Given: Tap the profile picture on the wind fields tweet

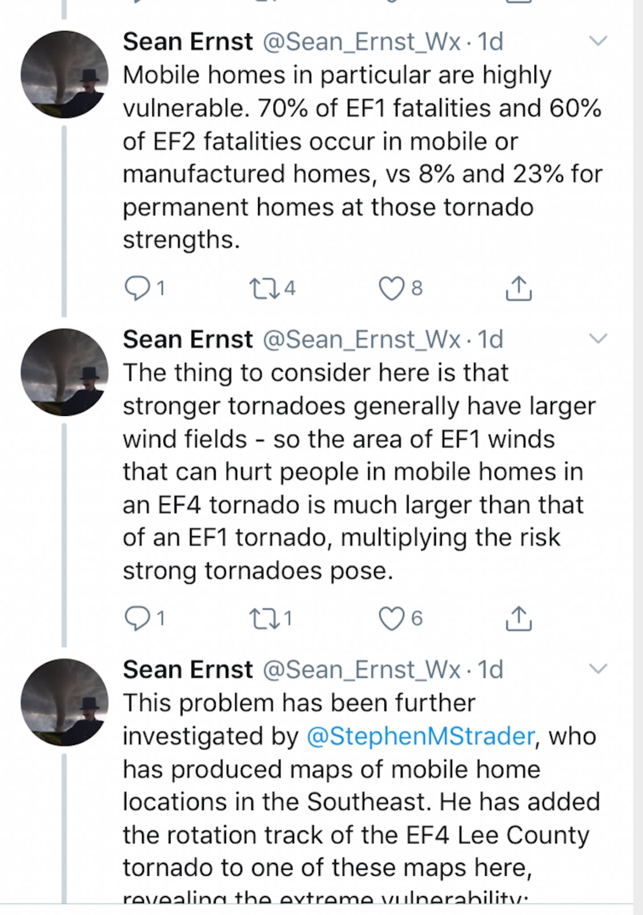Looking at the screenshot, I should tap(64, 372).
